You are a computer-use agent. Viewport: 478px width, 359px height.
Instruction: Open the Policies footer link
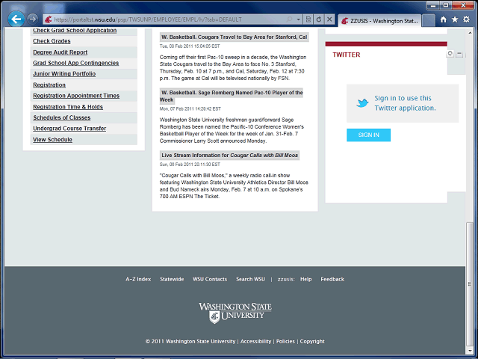(x=285, y=341)
